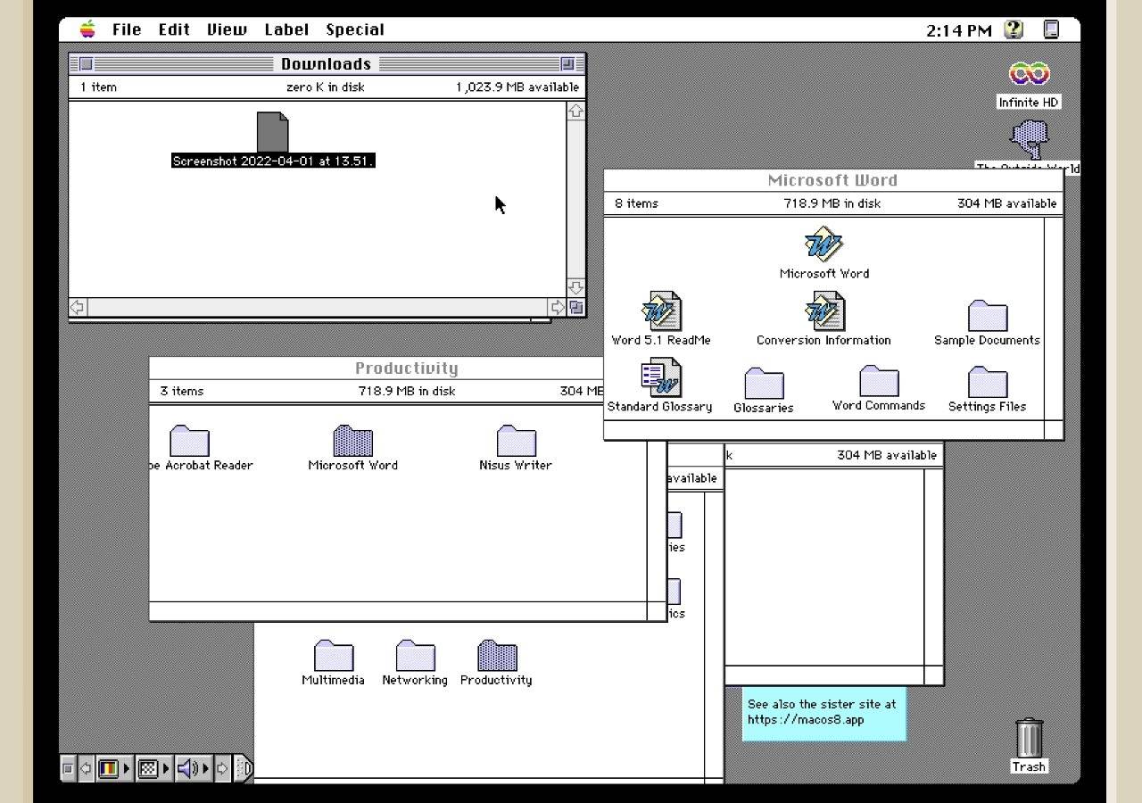Open the monitor depth popup arrow
1142x803 pixels.
coord(127,767)
